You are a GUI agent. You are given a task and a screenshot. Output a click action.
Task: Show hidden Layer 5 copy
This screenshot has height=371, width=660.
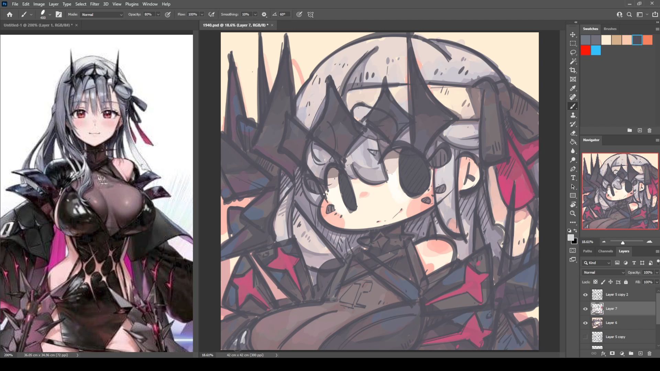585,337
